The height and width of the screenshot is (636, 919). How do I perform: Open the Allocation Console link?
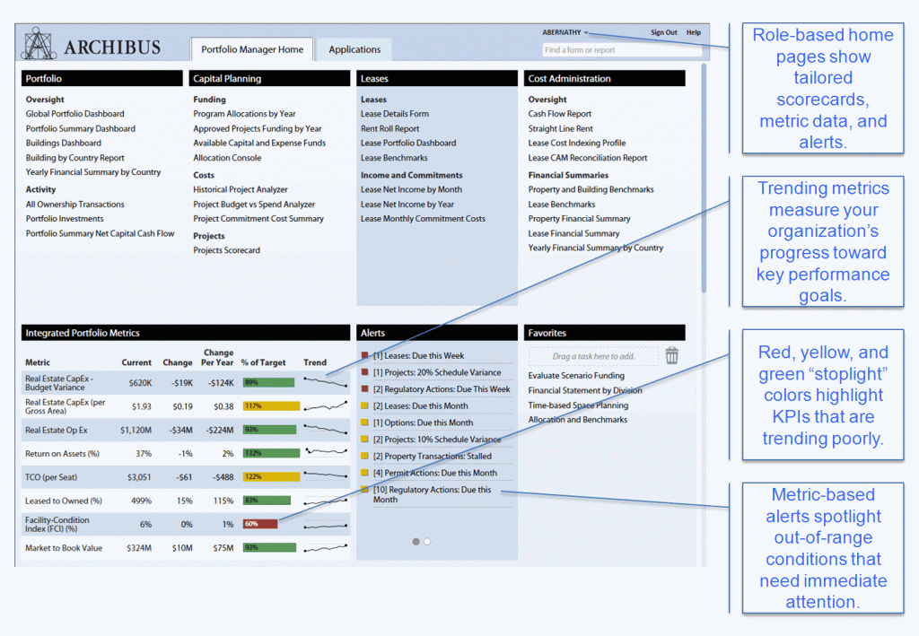pyautogui.click(x=227, y=158)
